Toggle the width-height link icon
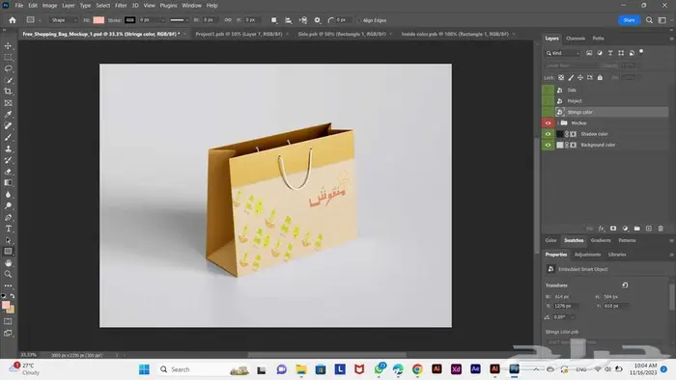Image resolution: width=676 pixels, height=380 pixels. pyautogui.click(x=228, y=20)
